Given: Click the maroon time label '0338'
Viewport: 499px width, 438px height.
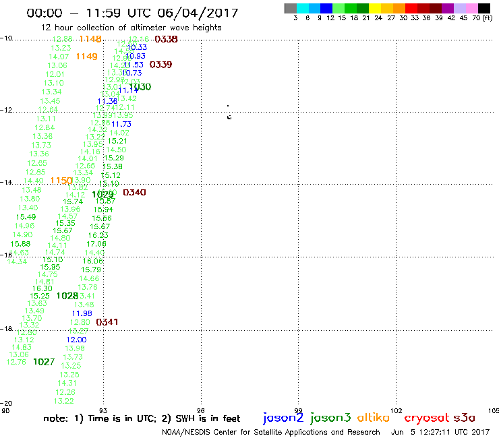Looking at the screenshot, I should click(166, 39).
